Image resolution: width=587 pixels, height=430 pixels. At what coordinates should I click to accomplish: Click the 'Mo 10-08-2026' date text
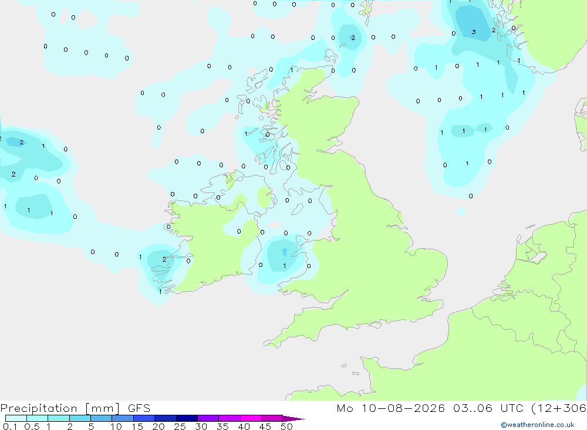pos(391,408)
